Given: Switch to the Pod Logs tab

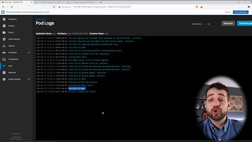Looking at the screenshot, I should (x=17, y=2).
